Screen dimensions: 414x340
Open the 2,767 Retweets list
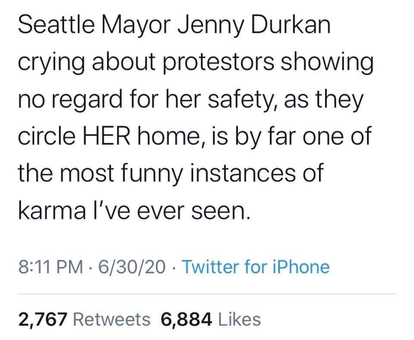point(85,319)
